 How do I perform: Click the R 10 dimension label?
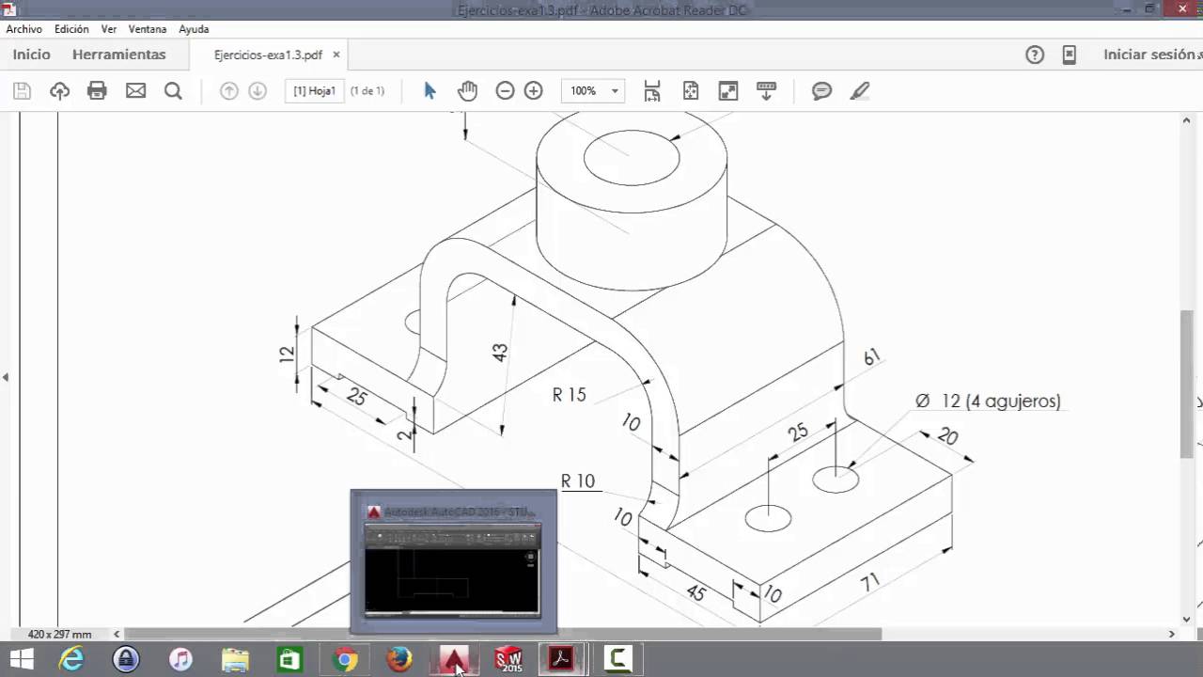coord(578,480)
